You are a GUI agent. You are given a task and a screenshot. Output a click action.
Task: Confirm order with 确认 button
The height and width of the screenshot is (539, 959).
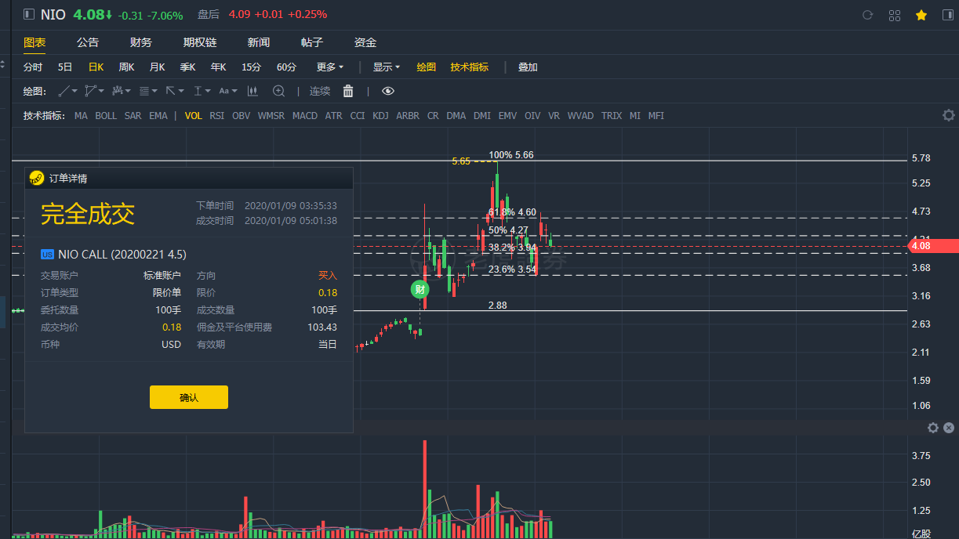click(x=189, y=397)
